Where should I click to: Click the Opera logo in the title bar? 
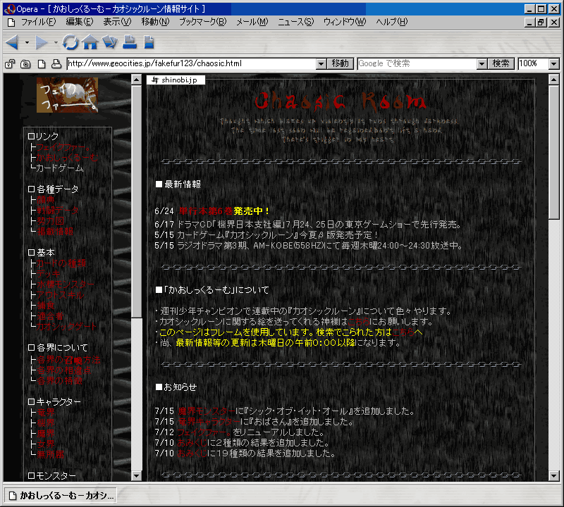click(x=10, y=9)
